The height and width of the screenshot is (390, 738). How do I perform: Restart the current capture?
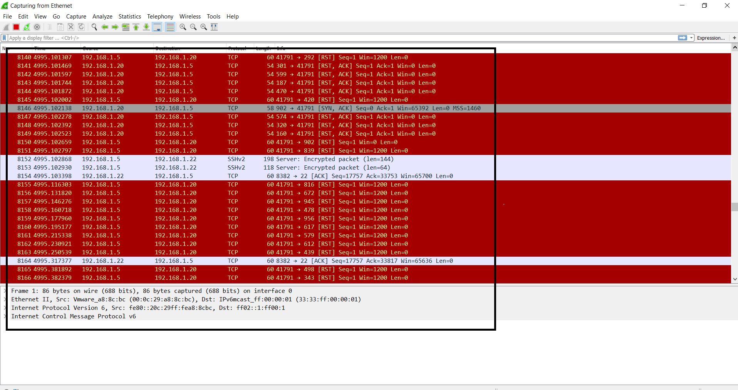(x=26, y=27)
